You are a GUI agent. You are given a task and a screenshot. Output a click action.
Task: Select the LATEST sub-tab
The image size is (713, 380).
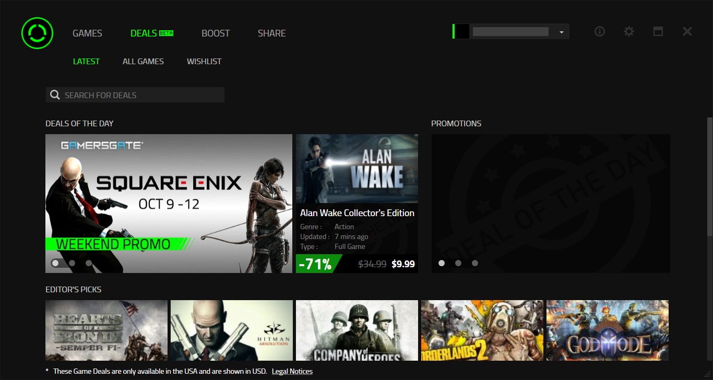pyautogui.click(x=86, y=61)
